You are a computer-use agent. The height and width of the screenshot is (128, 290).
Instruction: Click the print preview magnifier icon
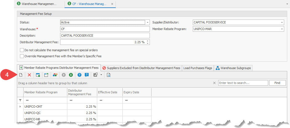pos(109,75)
